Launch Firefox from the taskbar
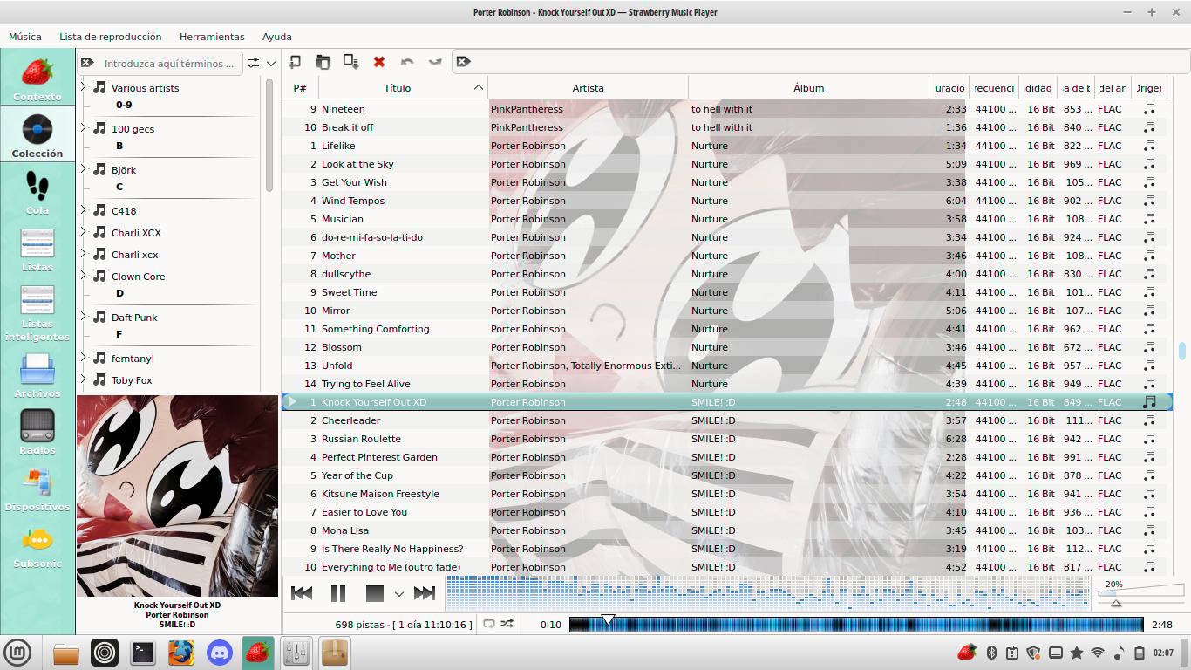The height and width of the screenshot is (670, 1191). point(181,652)
